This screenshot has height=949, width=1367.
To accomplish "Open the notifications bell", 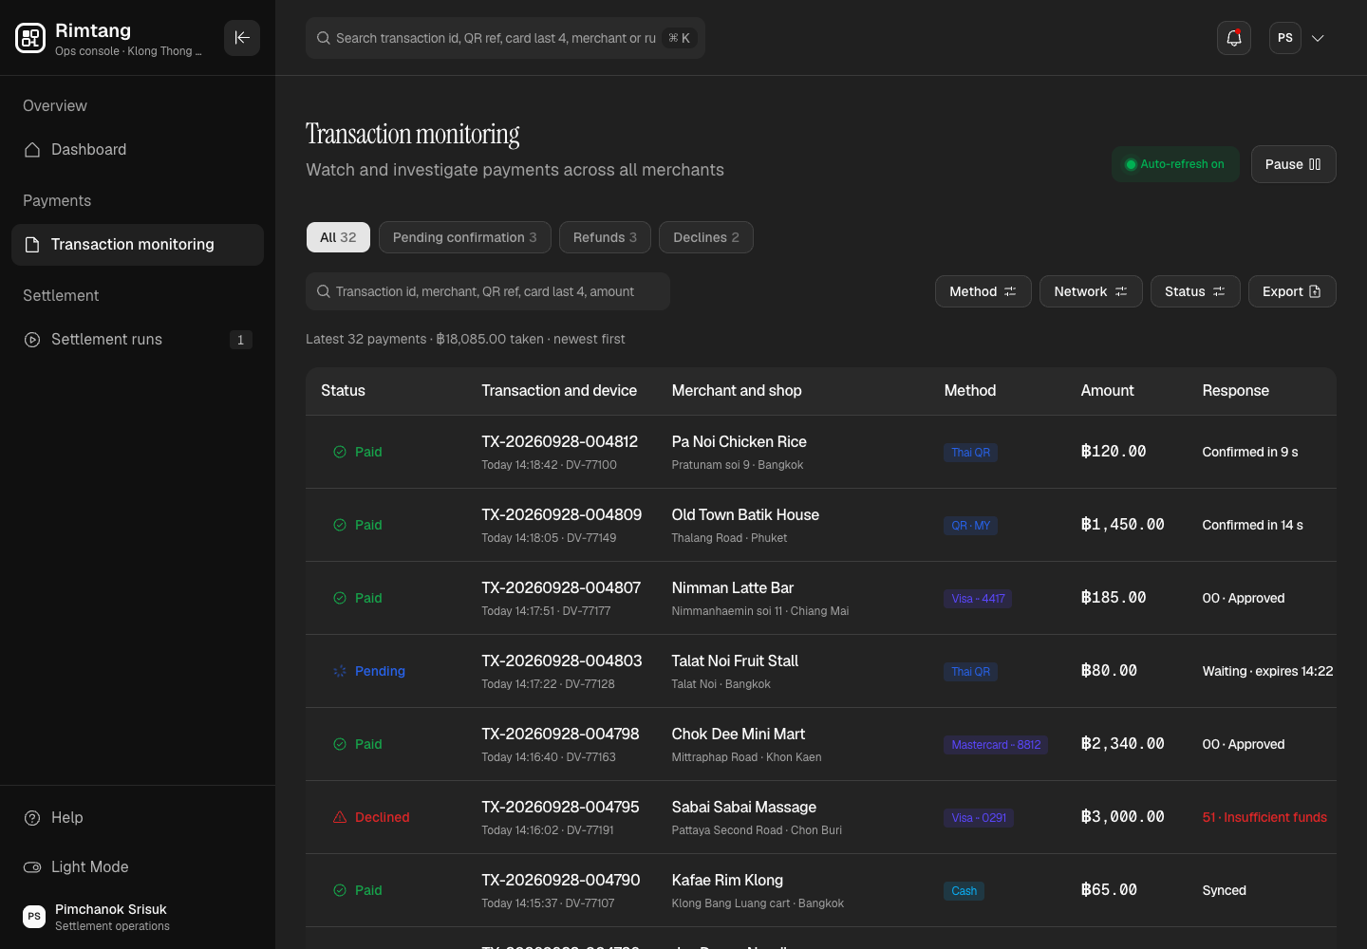I will tap(1234, 38).
